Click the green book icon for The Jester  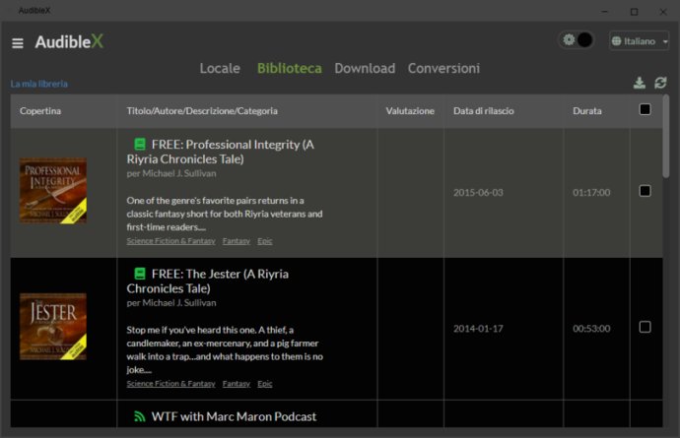pos(140,274)
